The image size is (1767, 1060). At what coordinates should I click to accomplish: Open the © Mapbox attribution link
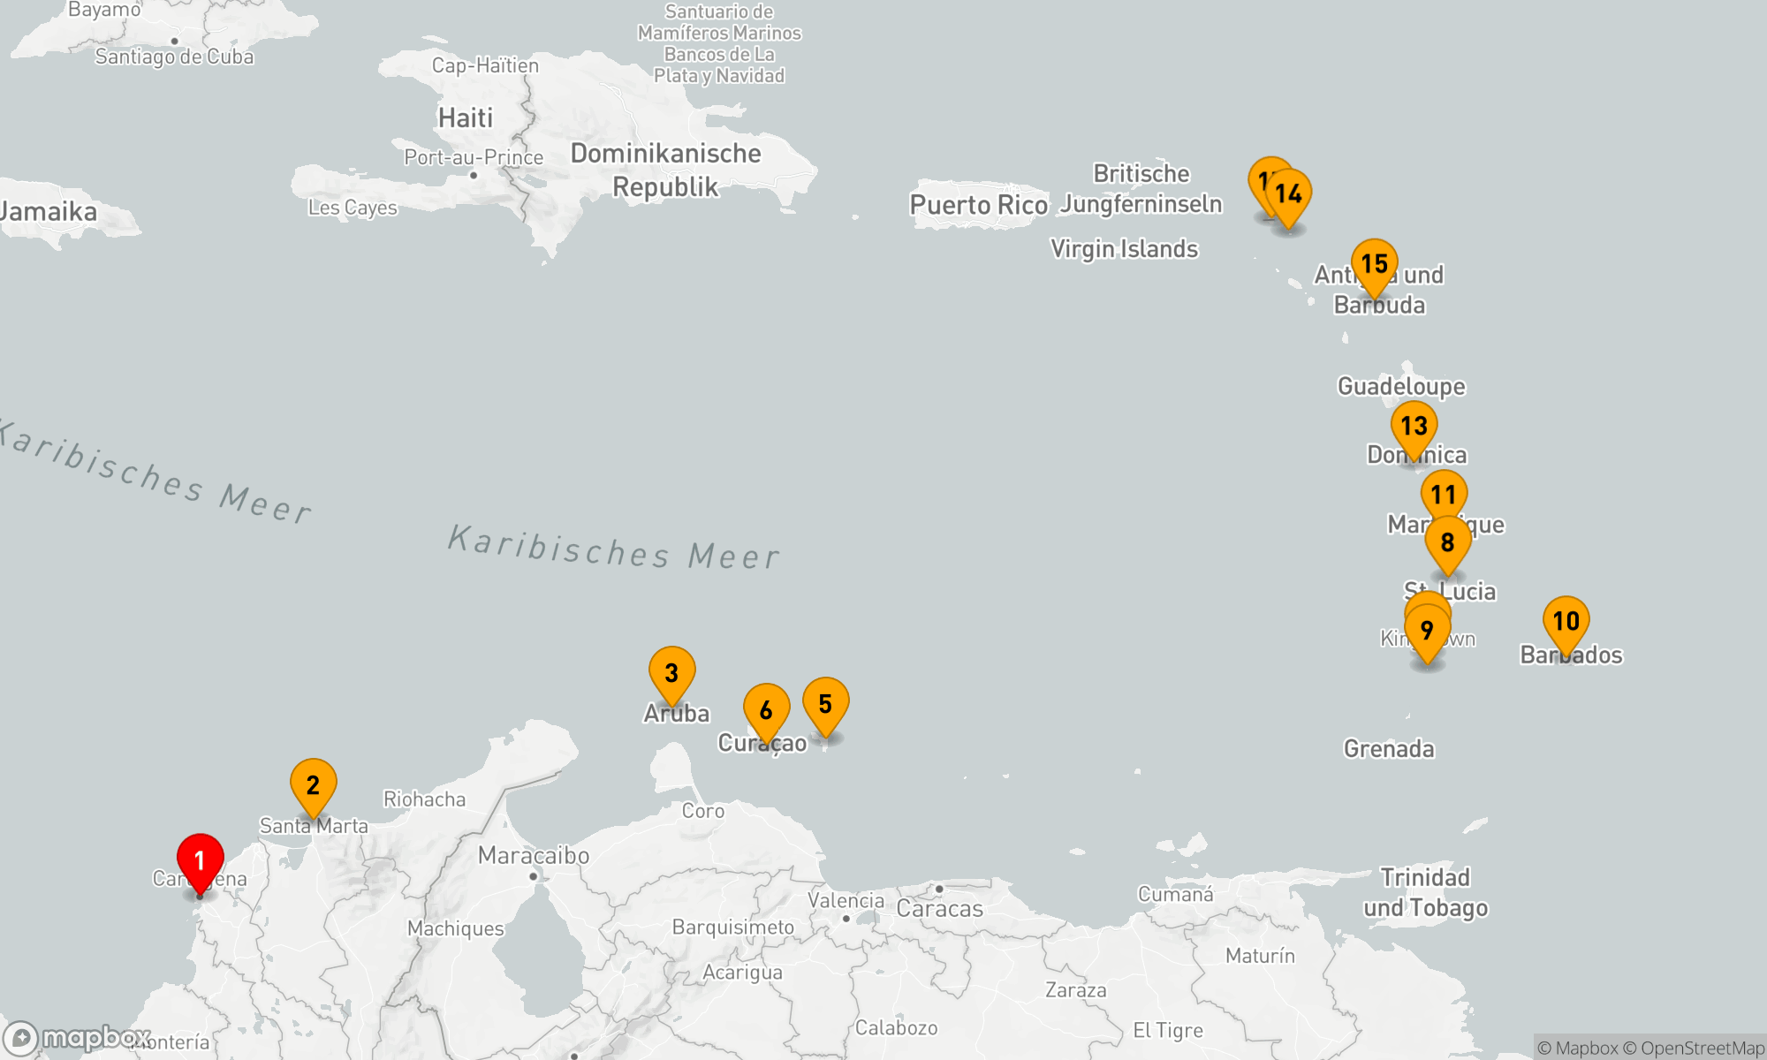pos(1577,1048)
